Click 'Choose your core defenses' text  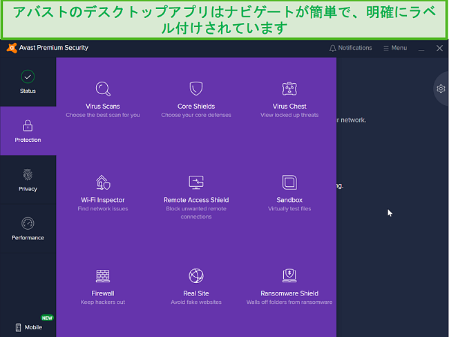(196, 115)
